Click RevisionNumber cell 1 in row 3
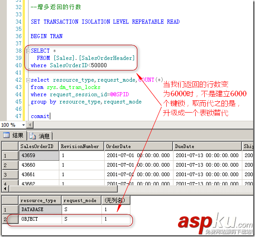Screen dimensions: 255x237 coord(82,174)
